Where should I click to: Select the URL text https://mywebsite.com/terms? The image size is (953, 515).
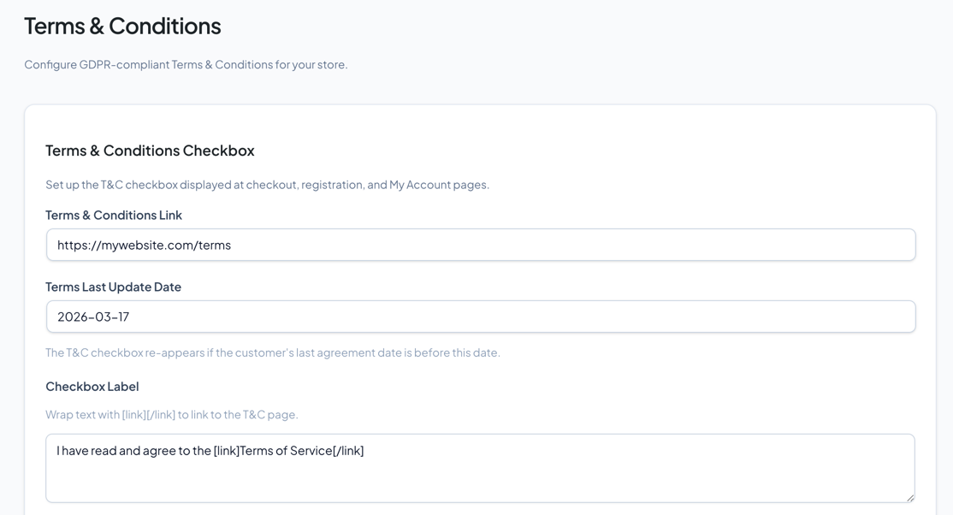144,245
